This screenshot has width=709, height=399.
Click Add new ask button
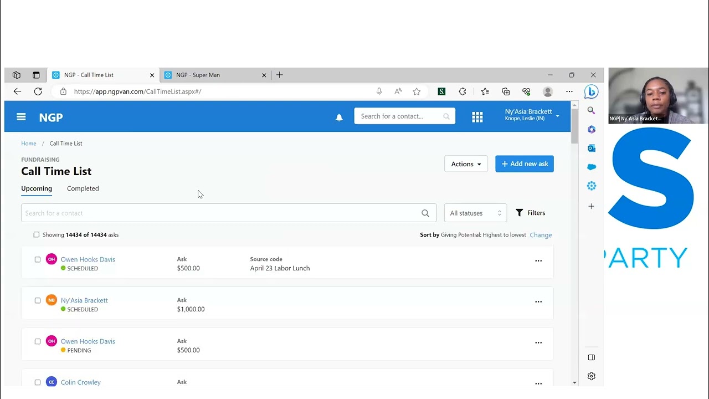[525, 164]
